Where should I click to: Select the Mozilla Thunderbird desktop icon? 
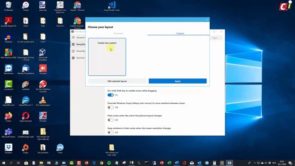pos(26,69)
